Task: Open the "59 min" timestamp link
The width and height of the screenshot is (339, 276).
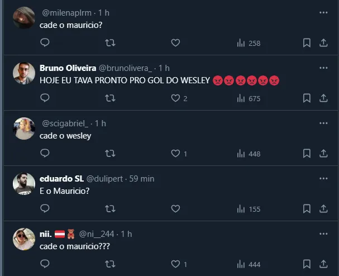Action: [x=142, y=179]
